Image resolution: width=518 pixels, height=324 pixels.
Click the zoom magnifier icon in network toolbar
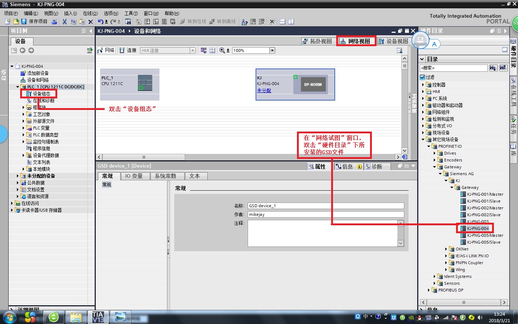[222, 50]
